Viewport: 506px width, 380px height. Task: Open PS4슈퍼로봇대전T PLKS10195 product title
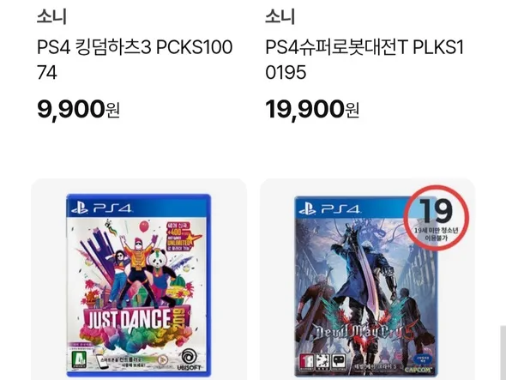(x=364, y=60)
